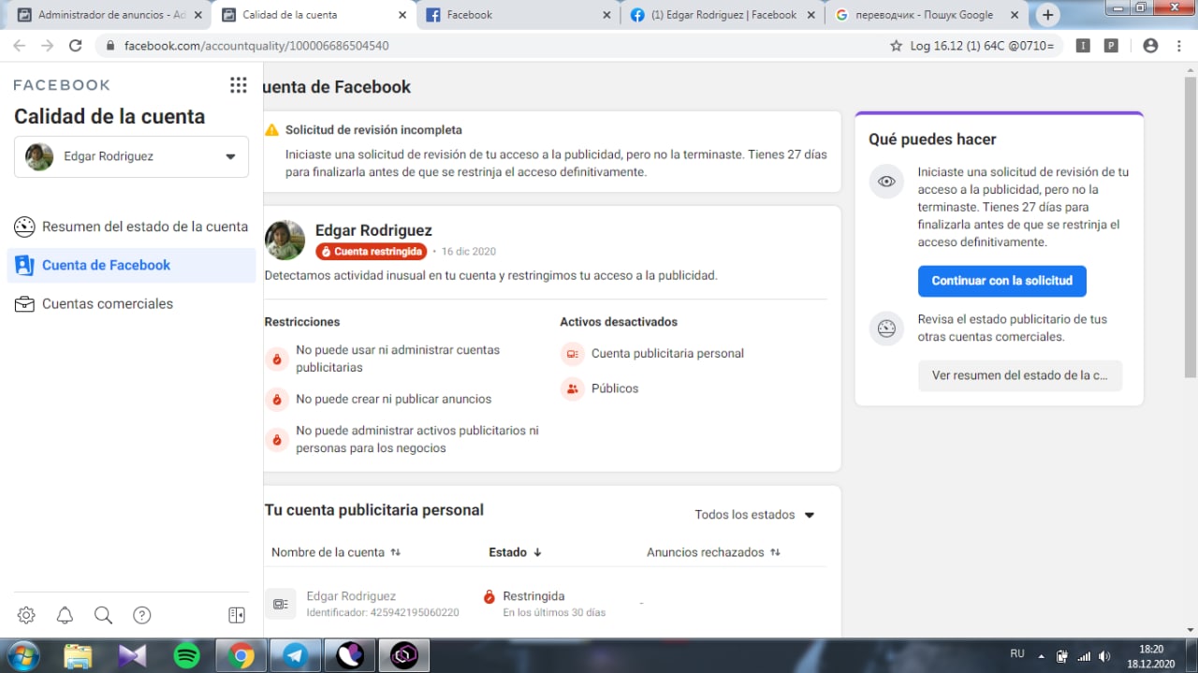Bookmark this page with the star
Viewport: 1198px width, 673px height.
(x=896, y=45)
